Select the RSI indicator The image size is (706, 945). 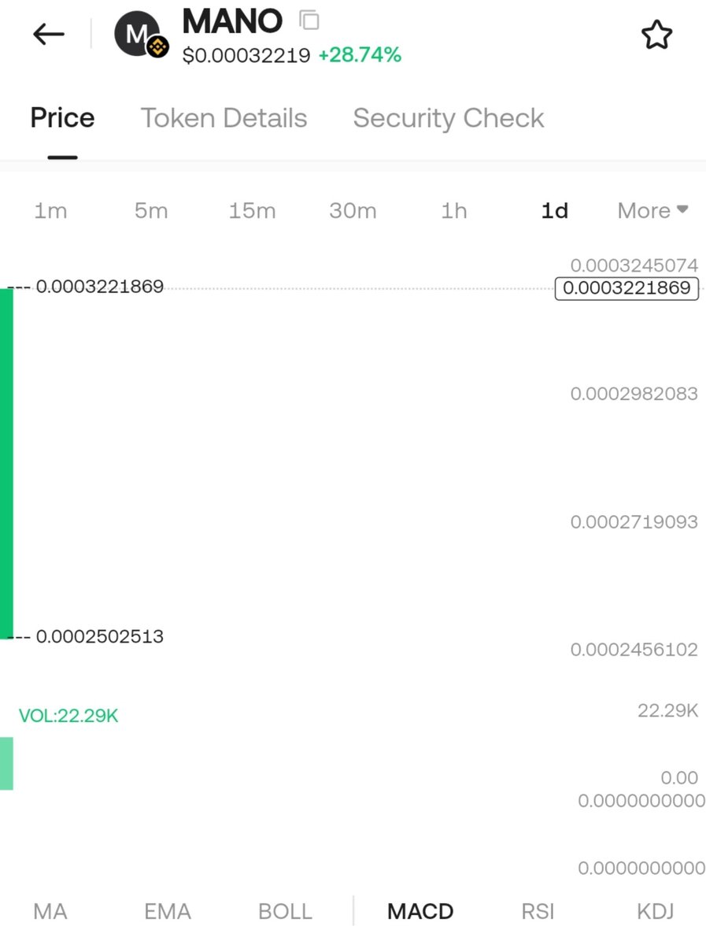[x=538, y=912]
